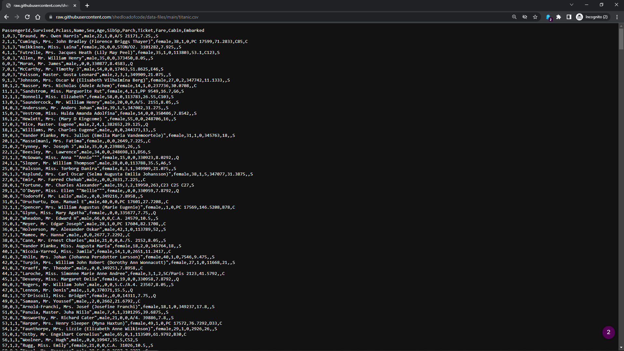Open the Ghostery extension with badge 2
624x351 pixels.
(x=549, y=17)
